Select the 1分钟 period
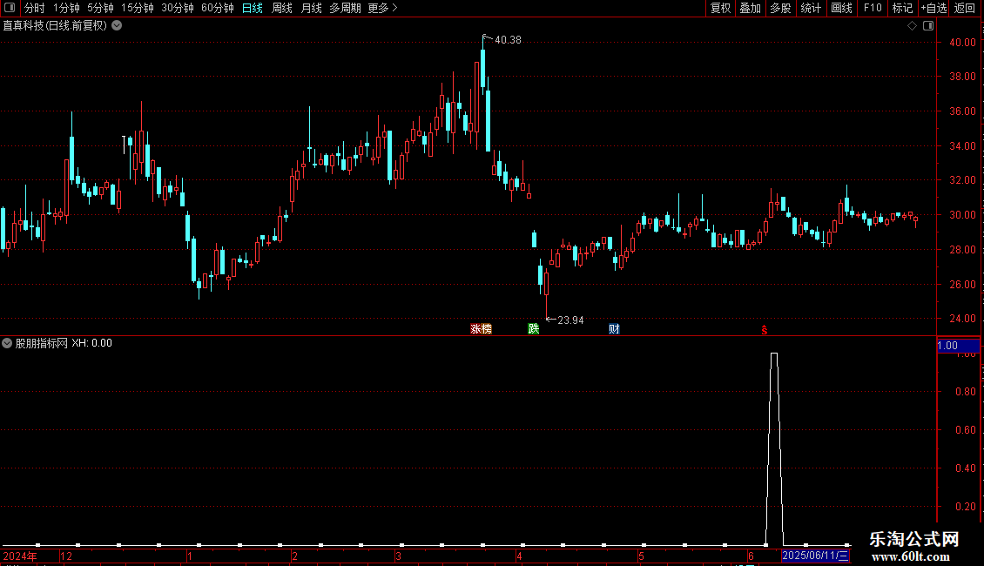984x566 pixels. (66, 8)
